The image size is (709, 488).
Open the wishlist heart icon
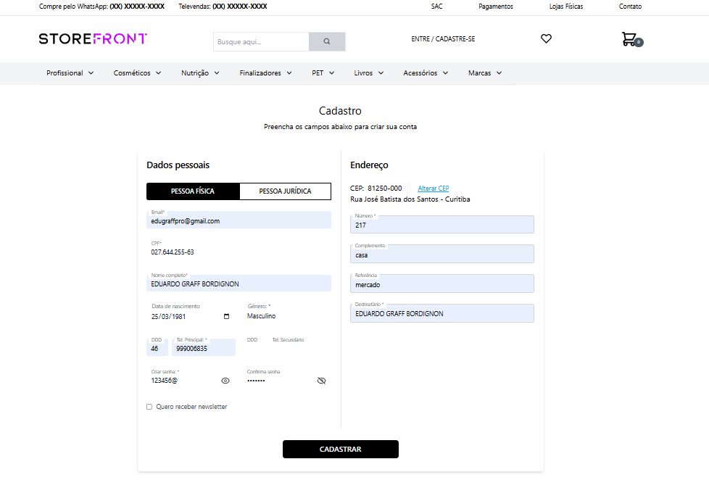pyautogui.click(x=547, y=39)
